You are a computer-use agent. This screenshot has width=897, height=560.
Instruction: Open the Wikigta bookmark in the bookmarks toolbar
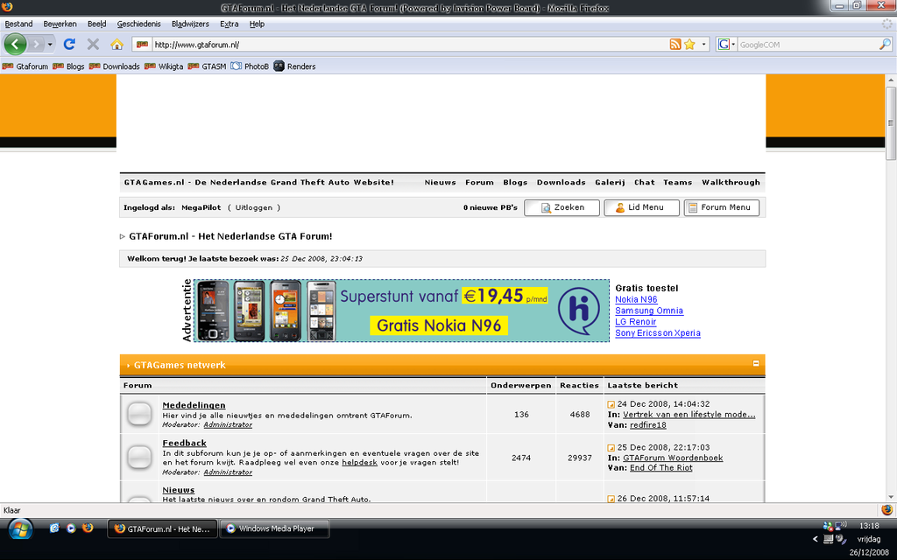tap(164, 66)
